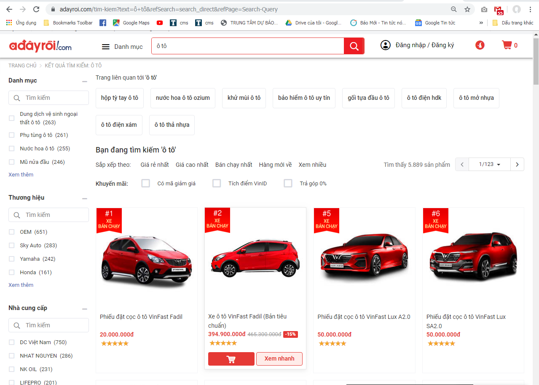
Task: Click the red search magnifier button
Action: pyautogui.click(x=354, y=46)
